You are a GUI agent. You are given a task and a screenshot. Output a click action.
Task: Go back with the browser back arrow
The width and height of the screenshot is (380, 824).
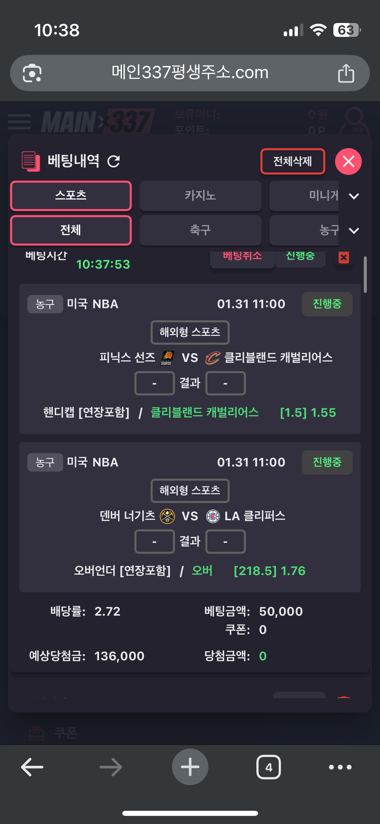coord(32,767)
